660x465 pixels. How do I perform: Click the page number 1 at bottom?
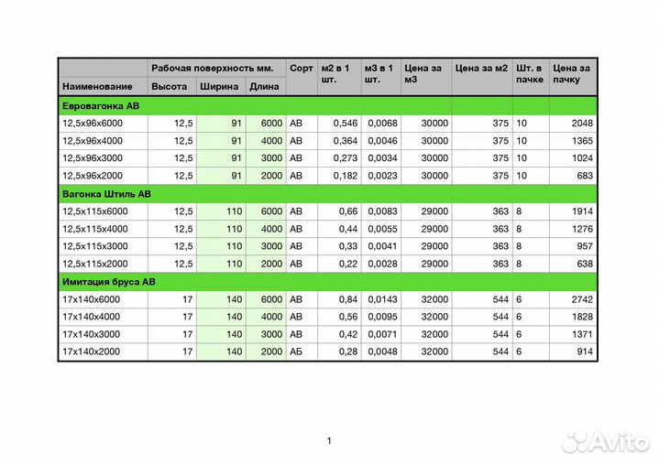[329, 441]
